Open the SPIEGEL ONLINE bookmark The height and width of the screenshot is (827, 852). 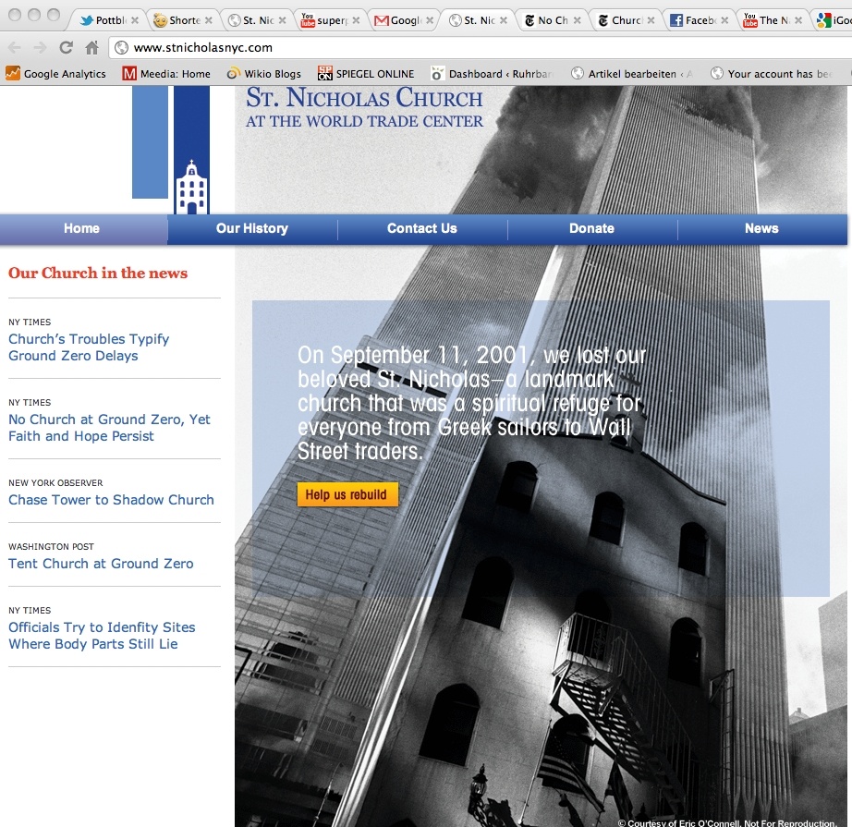(365, 74)
